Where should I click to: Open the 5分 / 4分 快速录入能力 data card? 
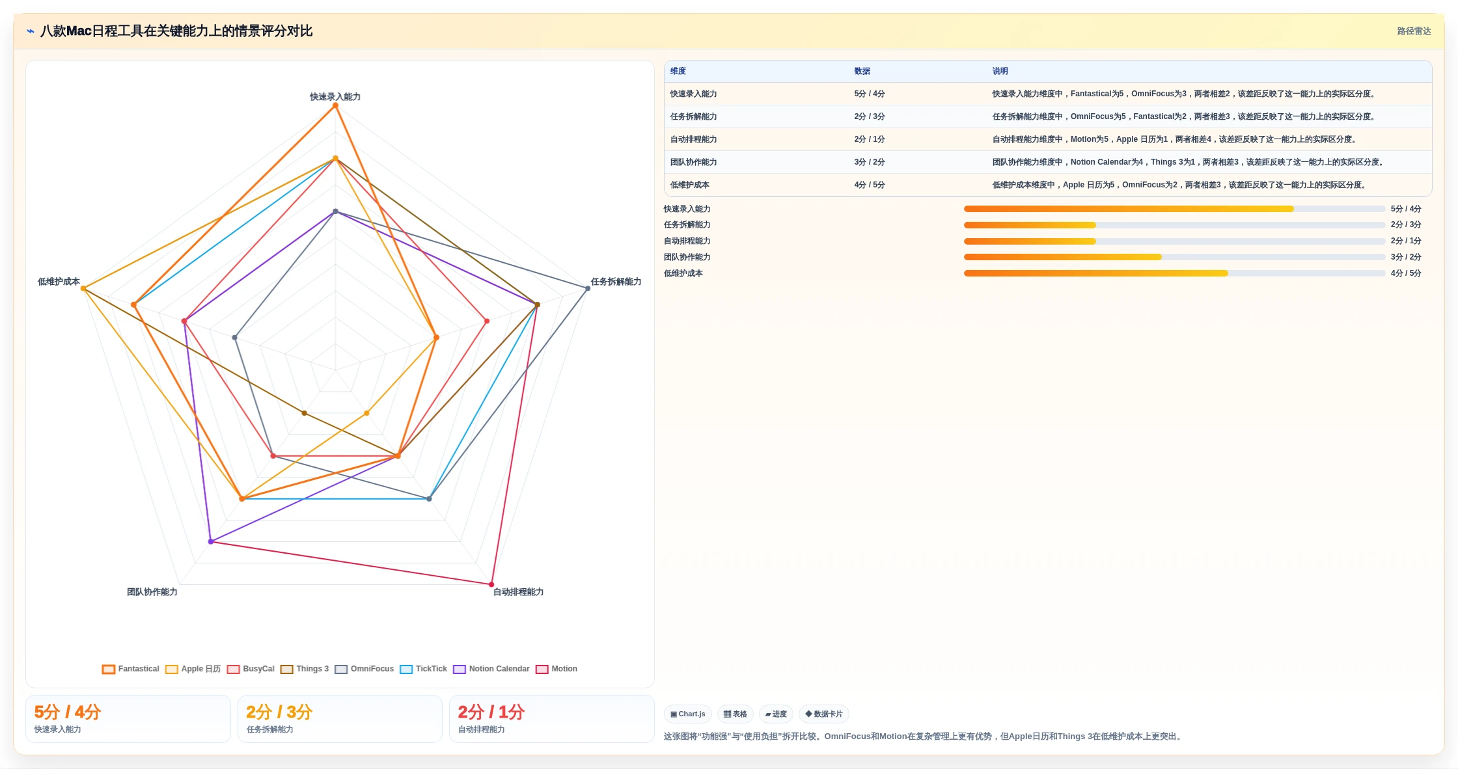[x=128, y=719]
